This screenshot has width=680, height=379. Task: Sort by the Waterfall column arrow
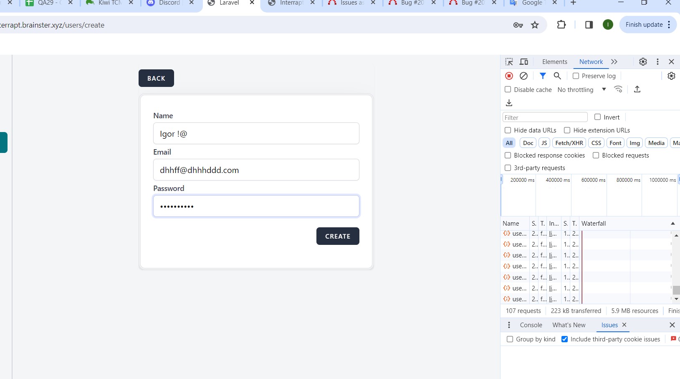click(672, 224)
